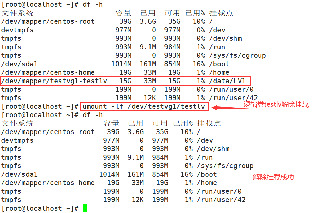Click the green terminal cursor block
The height and width of the screenshot is (213, 317).
(85, 208)
